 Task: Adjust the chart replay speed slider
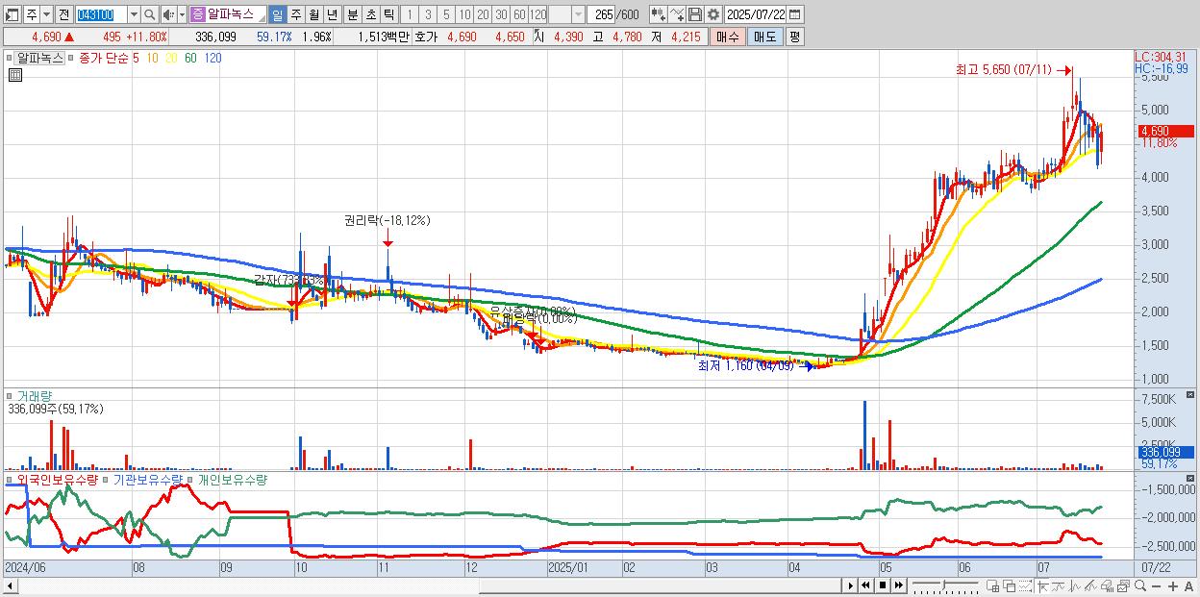tap(944, 585)
